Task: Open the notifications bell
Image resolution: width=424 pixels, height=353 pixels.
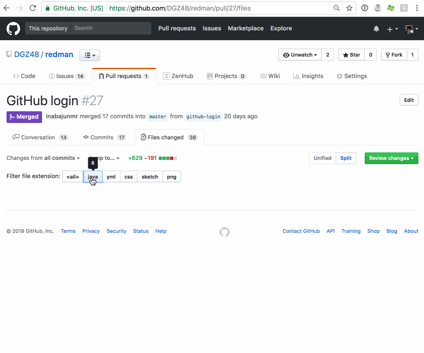Action: pyautogui.click(x=376, y=29)
